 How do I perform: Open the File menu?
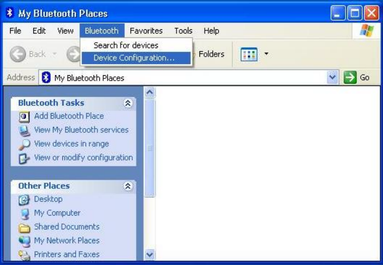click(15, 31)
